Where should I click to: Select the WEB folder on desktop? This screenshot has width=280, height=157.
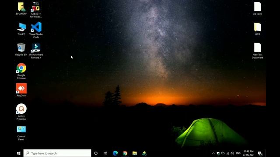coord(257,29)
